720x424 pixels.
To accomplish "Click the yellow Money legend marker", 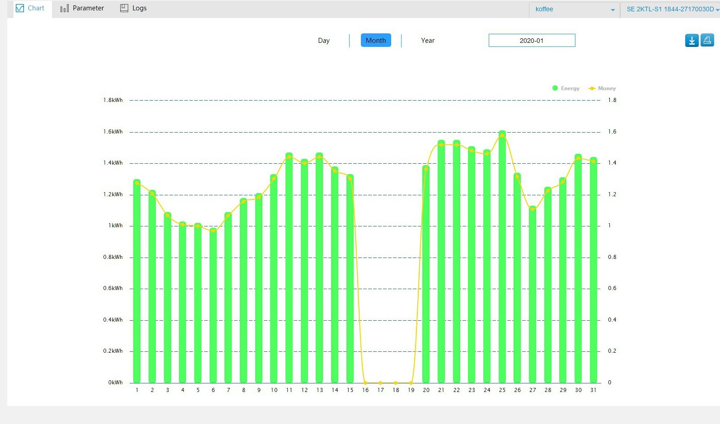I will (592, 88).
